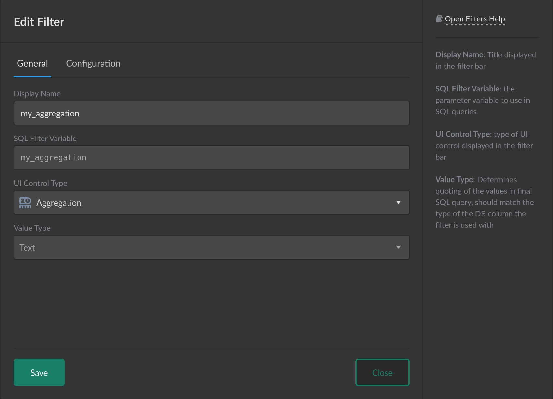
Task: Click the Edit Filter heading
Action: pyautogui.click(x=39, y=22)
